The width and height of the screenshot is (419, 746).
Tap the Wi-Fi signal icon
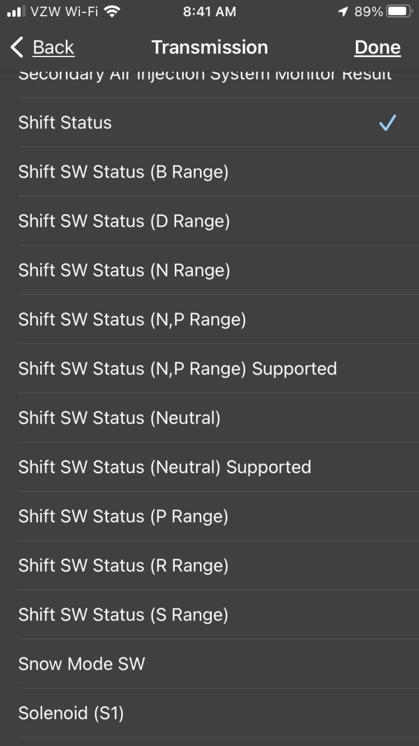112,12
